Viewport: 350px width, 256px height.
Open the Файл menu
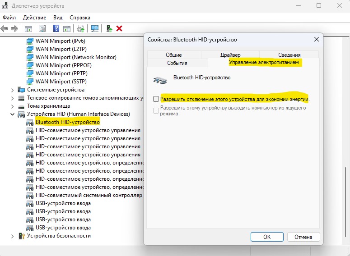click(x=9, y=18)
